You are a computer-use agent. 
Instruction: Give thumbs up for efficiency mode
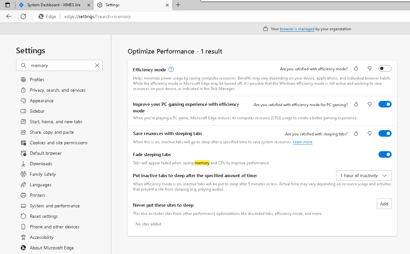coord(356,69)
